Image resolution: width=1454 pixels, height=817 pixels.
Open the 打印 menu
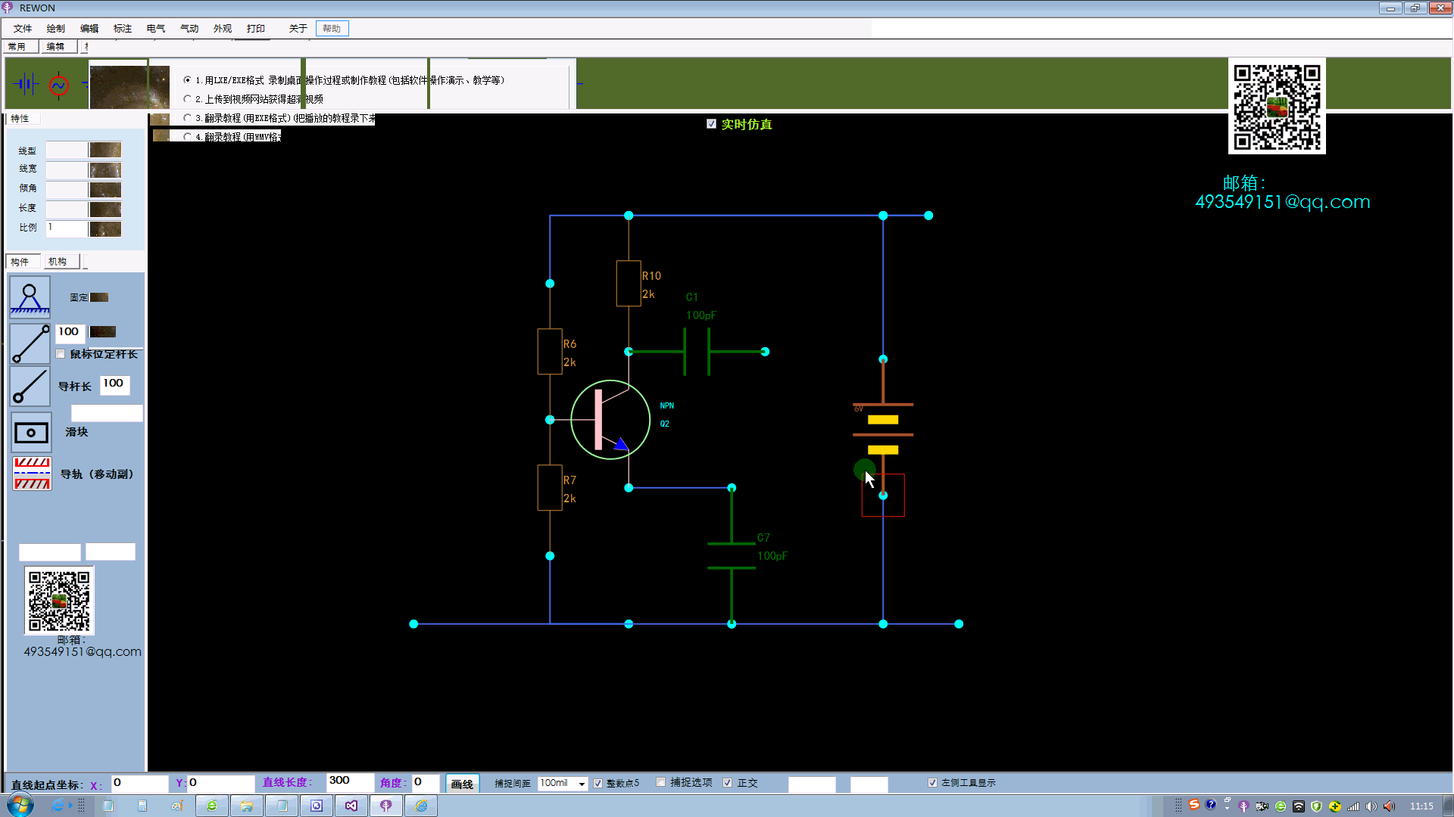pos(256,29)
